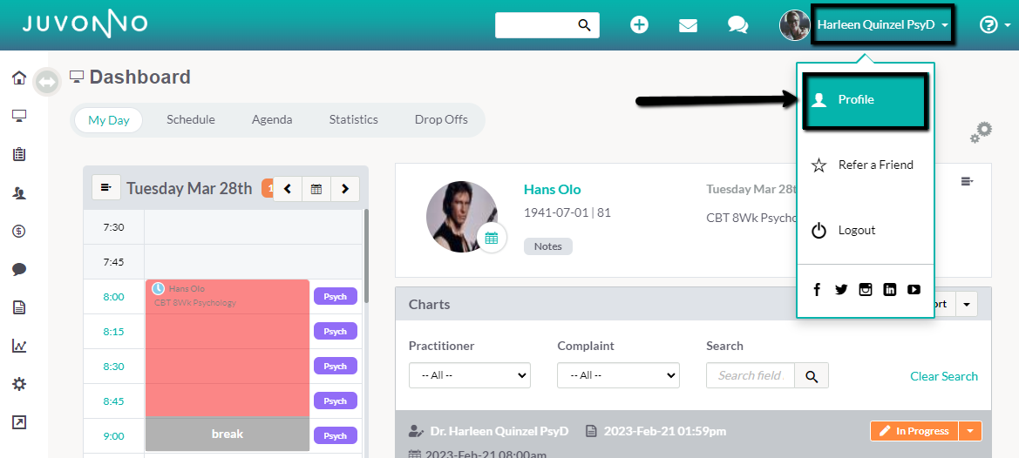Open the envelope messages icon
This screenshot has width=1019, height=458.
pyautogui.click(x=688, y=25)
